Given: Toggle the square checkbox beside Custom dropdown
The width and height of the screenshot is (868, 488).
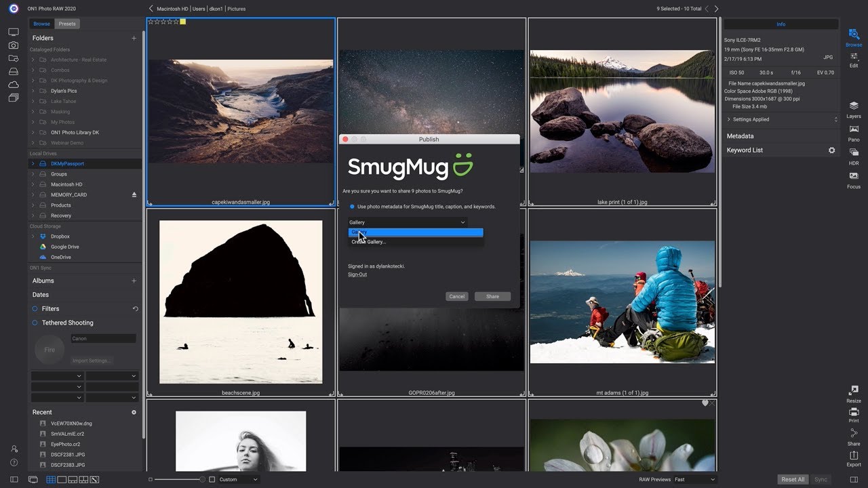Looking at the screenshot, I should coord(212,480).
